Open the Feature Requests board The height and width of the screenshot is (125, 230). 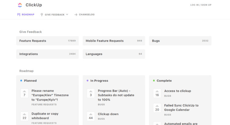[47, 41]
